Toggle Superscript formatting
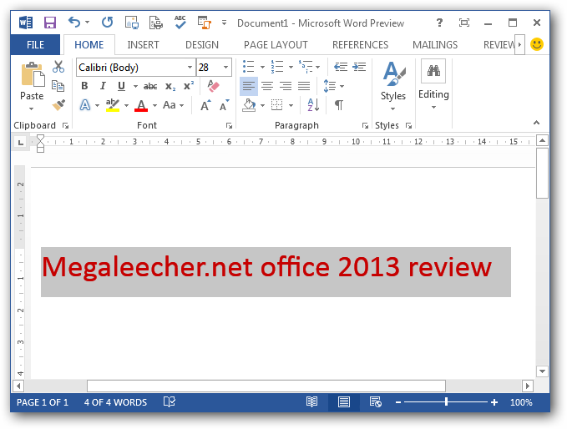The image size is (567, 429). pyautogui.click(x=189, y=86)
